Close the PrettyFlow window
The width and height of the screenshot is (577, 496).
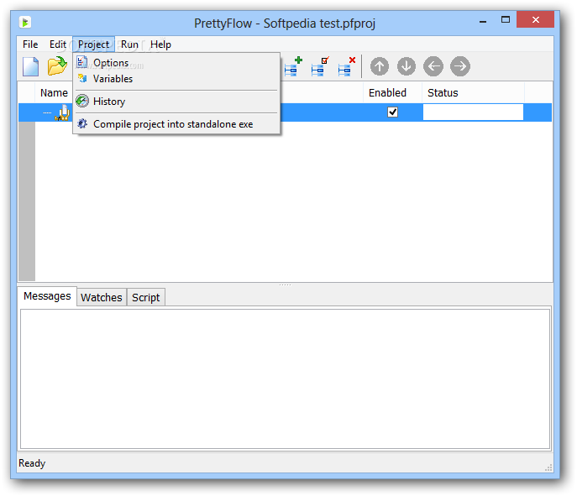(x=535, y=20)
